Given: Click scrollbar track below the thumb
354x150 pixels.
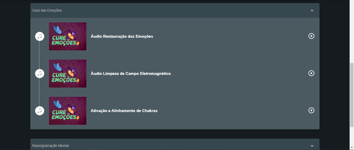Looking at the screenshot, I should pos(352,137).
